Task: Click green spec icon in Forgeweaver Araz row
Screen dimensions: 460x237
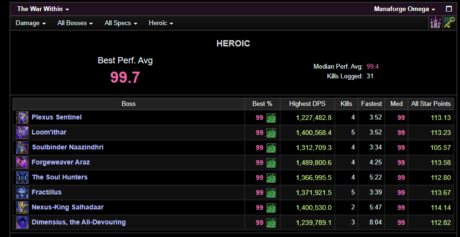Action: (271, 163)
